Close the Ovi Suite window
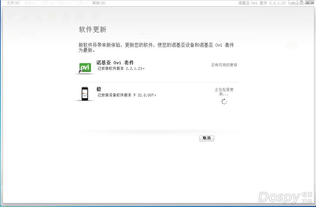The image size is (316, 207). coord(310,2)
